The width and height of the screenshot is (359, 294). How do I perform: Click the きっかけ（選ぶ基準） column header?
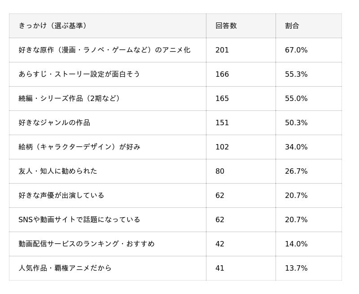(53, 26)
